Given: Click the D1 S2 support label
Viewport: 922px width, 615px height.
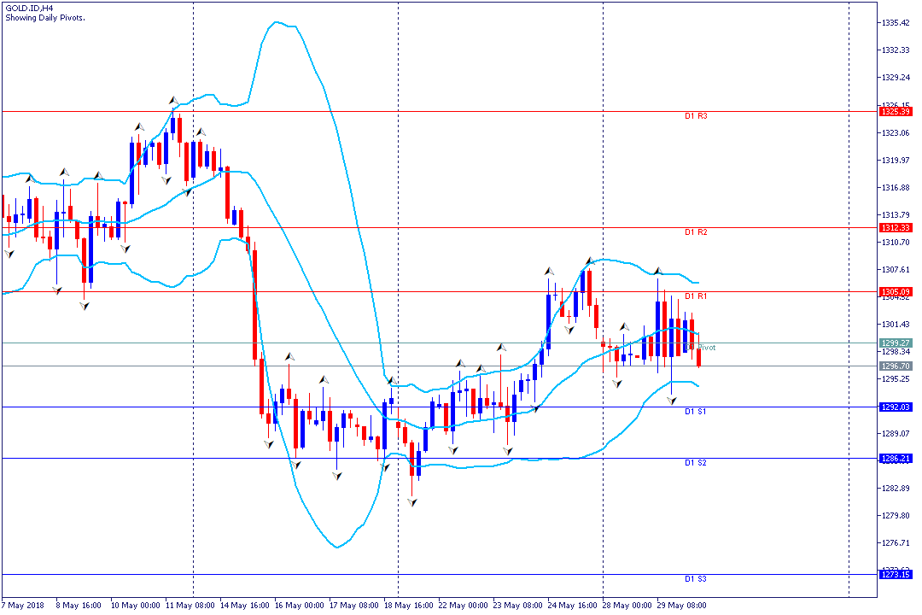Looking at the screenshot, I should point(695,463).
